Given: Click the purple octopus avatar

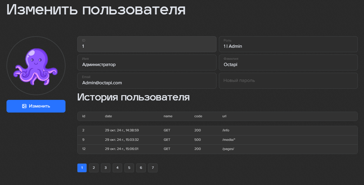Looking at the screenshot, I should point(36,66).
